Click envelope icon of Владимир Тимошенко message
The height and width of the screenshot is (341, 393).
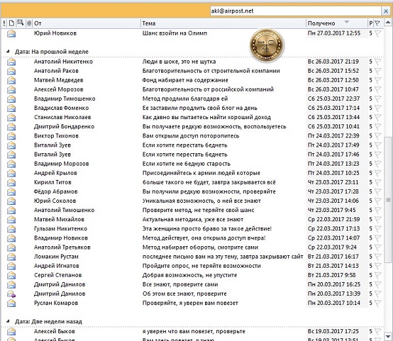(11, 99)
